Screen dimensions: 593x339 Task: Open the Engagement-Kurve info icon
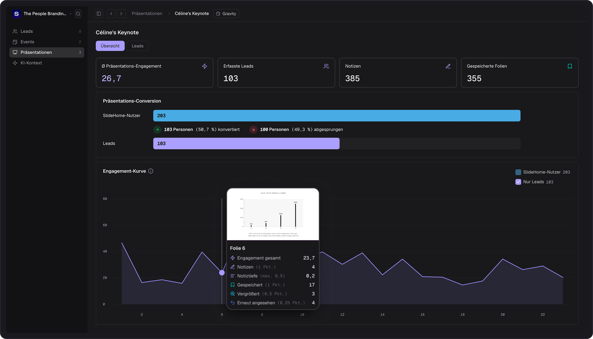point(151,171)
